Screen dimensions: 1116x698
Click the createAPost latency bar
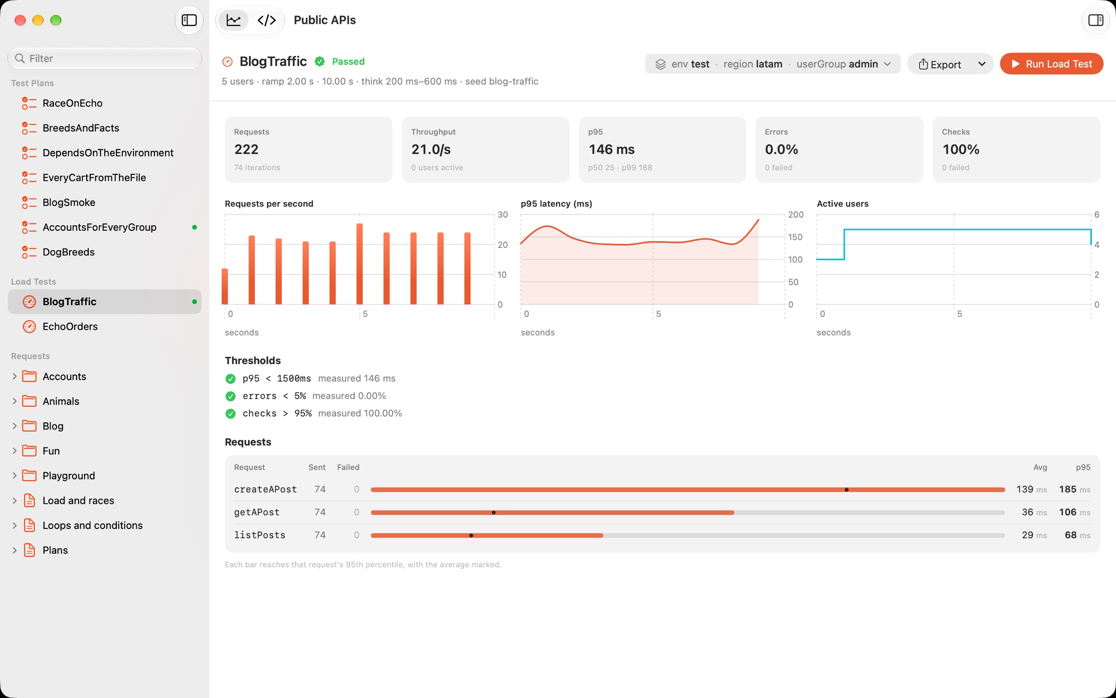[x=688, y=490]
